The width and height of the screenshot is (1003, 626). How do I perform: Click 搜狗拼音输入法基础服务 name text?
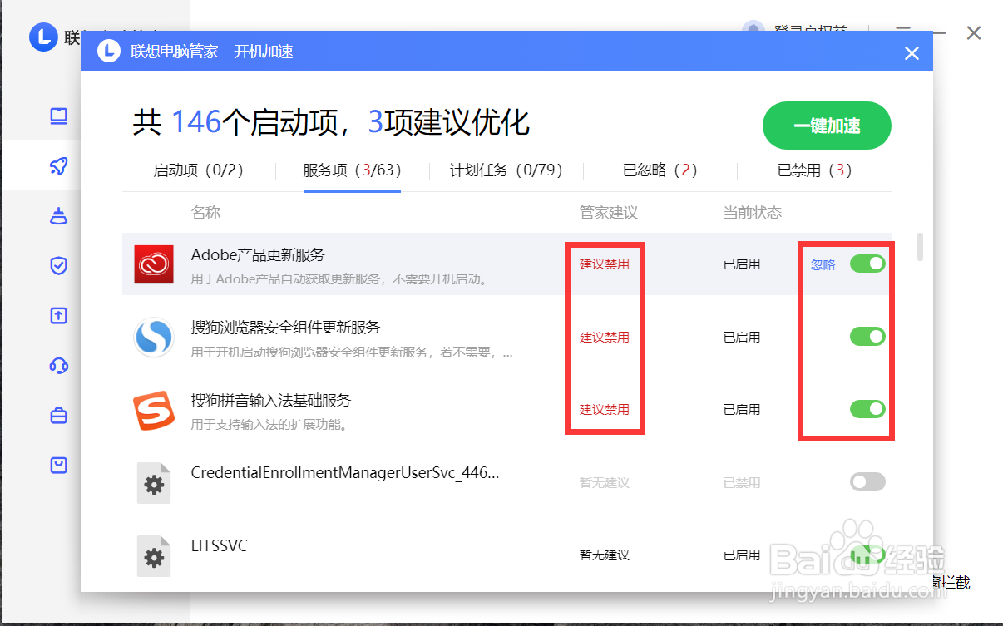pos(271,401)
